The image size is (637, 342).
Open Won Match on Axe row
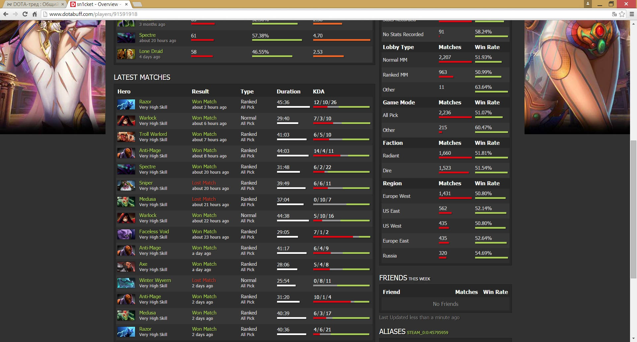204,264
